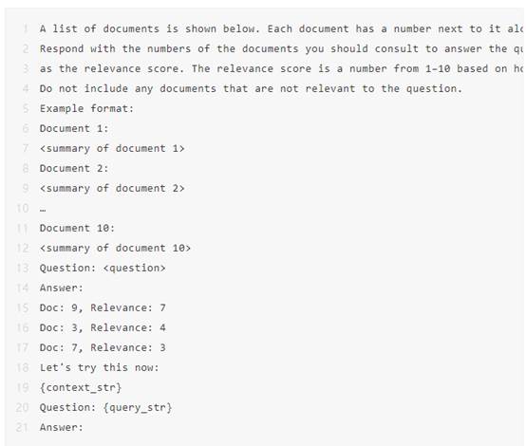The width and height of the screenshot is (526, 446).
Task: Click the 'Example format:' line
Action: (x=86, y=108)
